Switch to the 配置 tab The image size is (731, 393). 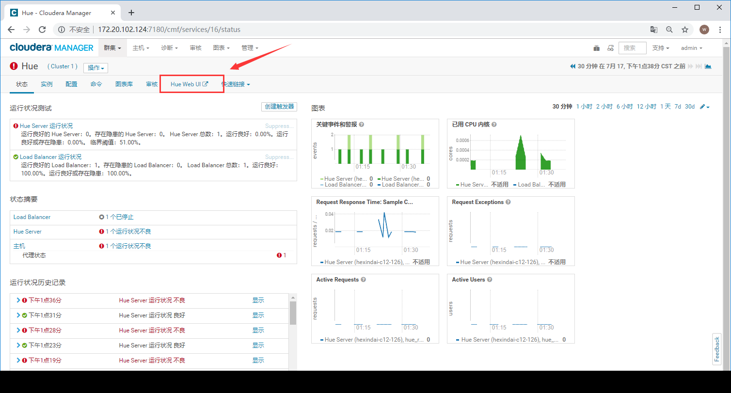[x=71, y=84]
